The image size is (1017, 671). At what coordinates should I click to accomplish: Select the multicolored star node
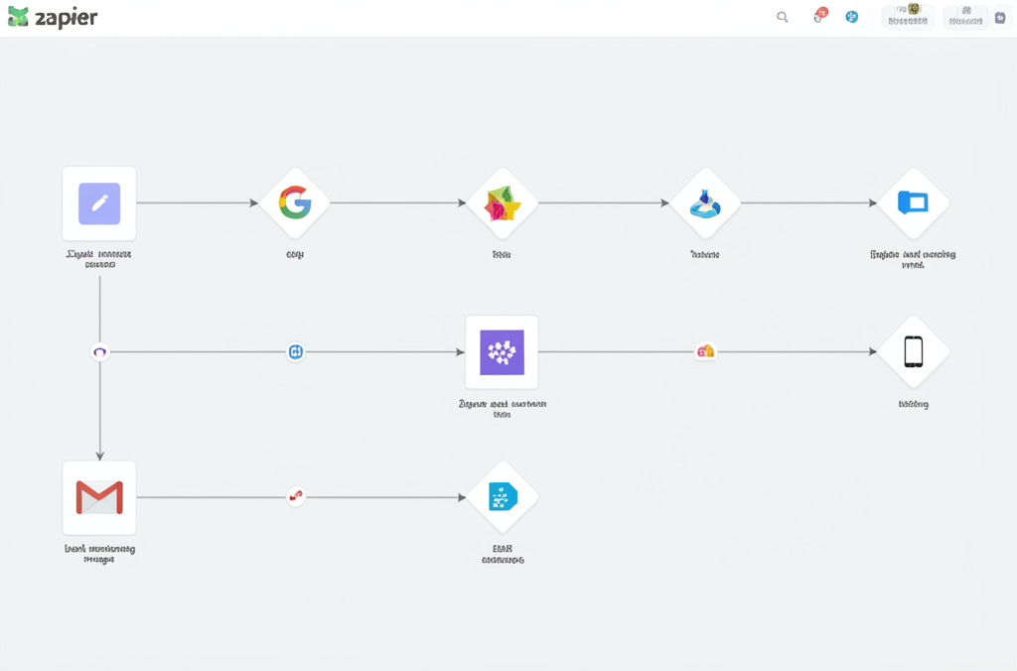(x=502, y=202)
